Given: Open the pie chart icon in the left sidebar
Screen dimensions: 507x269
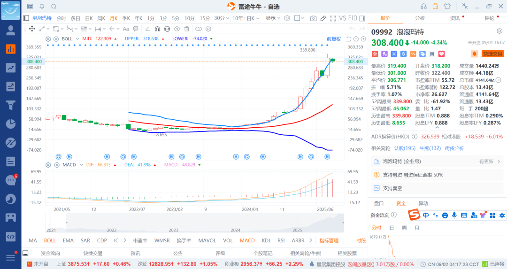Looking at the screenshot, I should tap(11, 124).
